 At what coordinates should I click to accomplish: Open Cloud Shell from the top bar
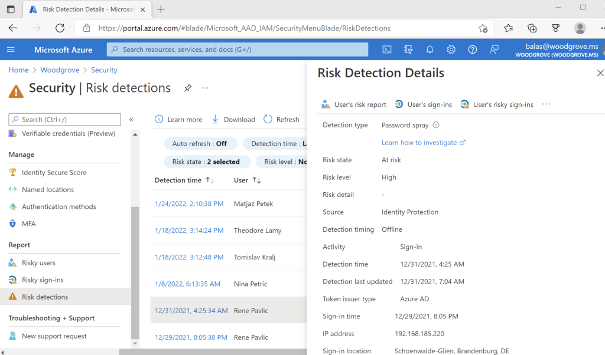[386, 50]
